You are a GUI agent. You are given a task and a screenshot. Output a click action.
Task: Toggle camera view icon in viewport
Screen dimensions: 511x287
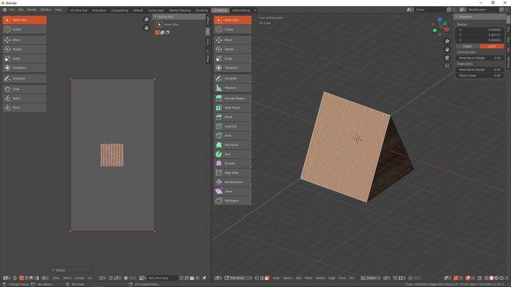coord(447,58)
